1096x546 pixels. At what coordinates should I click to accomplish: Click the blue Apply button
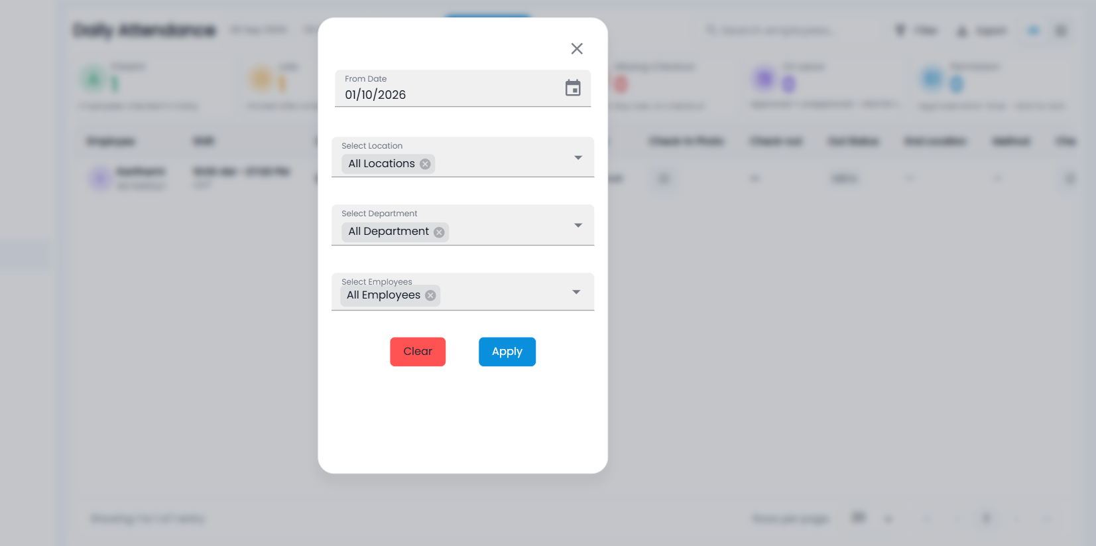[x=507, y=352]
